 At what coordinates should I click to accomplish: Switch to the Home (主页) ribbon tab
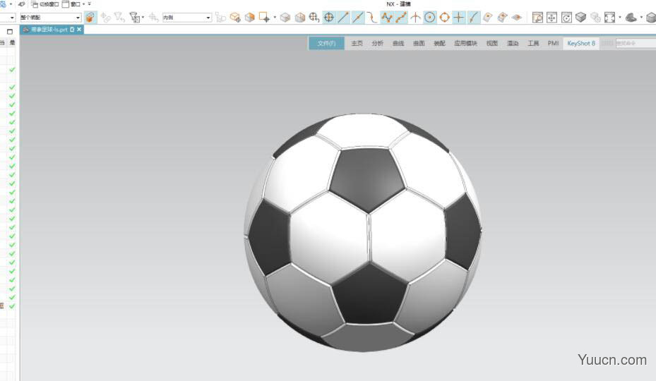(x=357, y=44)
